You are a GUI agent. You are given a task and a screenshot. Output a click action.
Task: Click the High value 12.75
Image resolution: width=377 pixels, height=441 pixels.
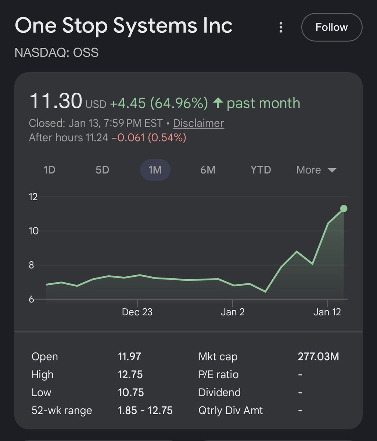130,374
